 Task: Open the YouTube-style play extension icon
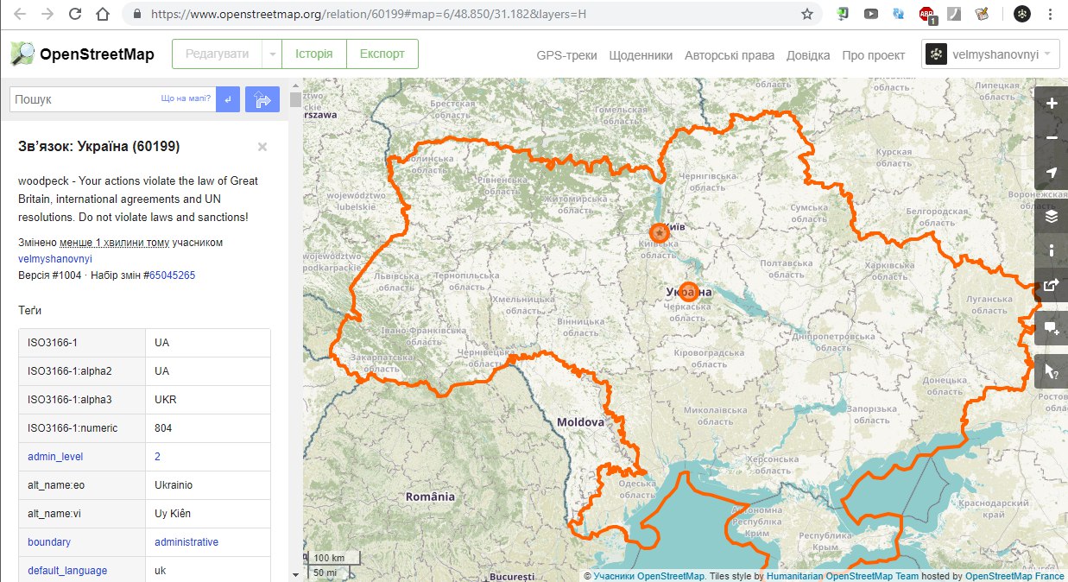(871, 14)
